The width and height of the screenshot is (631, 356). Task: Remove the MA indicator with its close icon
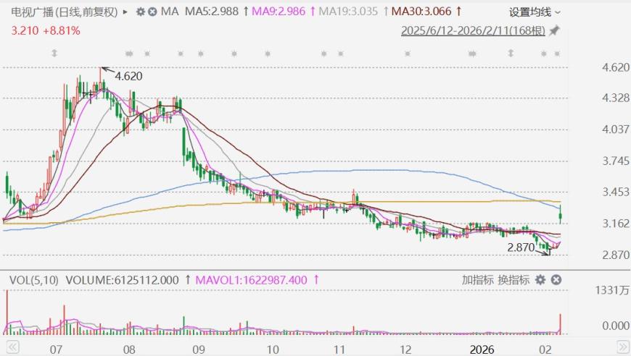click(x=152, y=12)
